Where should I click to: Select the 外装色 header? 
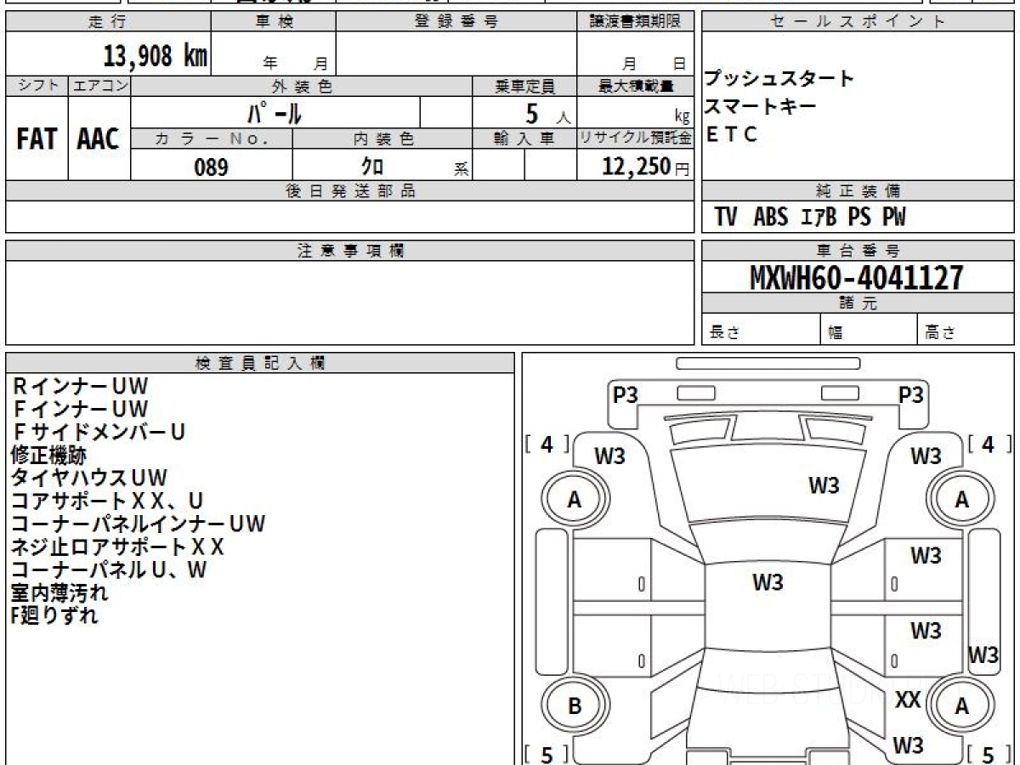(302, 86)
